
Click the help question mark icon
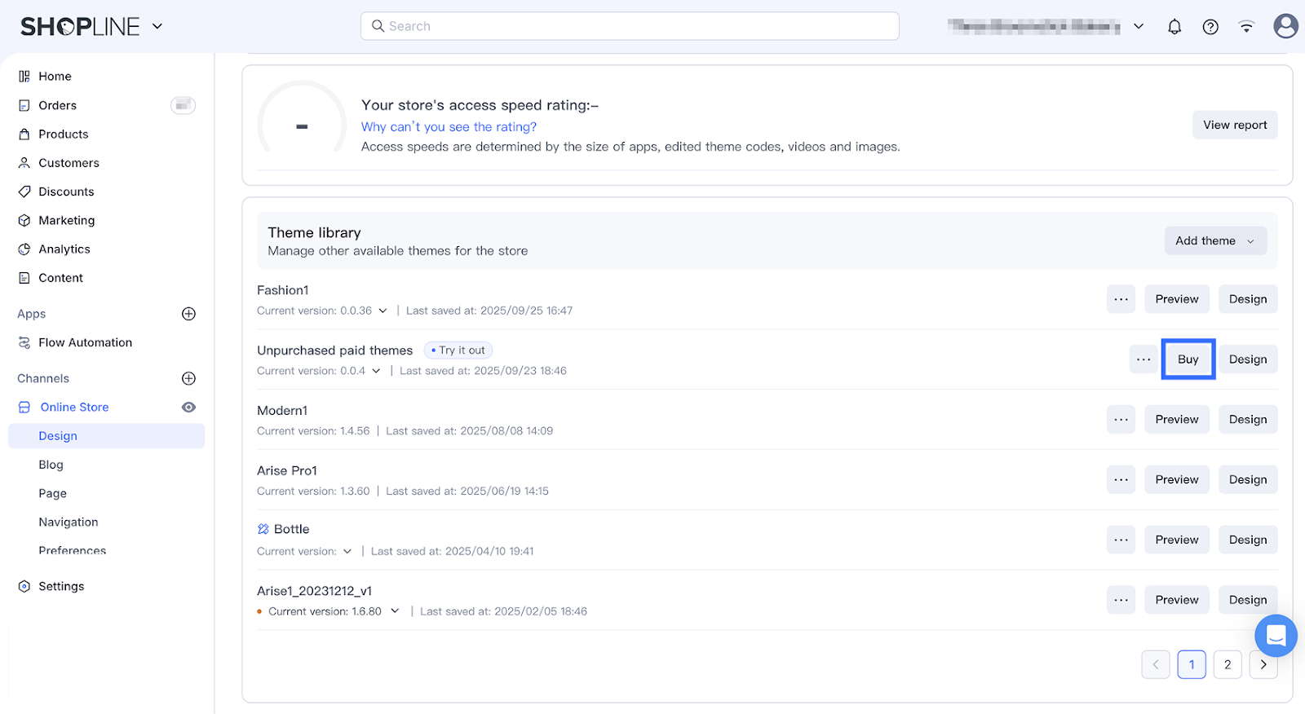pyautogui.click(x=1210, y=27)
